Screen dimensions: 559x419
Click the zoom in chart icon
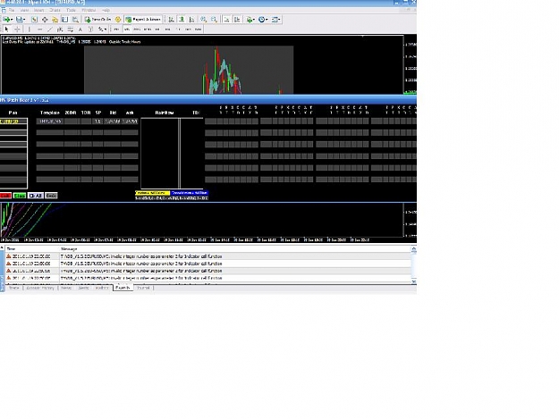coord(203,20)
